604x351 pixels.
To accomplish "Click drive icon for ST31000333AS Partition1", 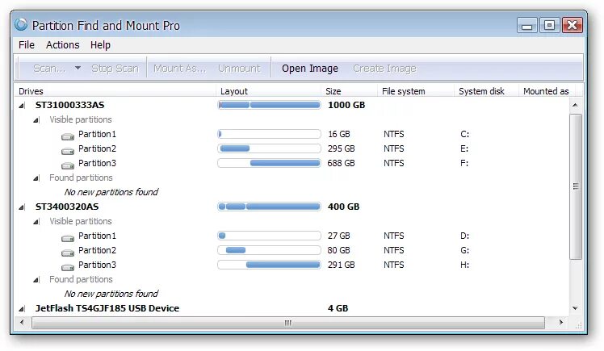I will pos(67,136).
